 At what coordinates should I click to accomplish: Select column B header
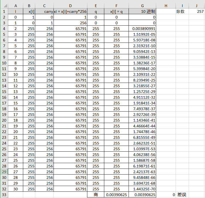point(29,6)
